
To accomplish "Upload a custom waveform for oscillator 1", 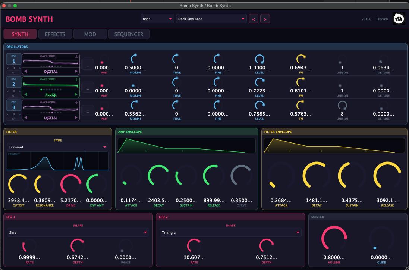I will click(76, 56).
